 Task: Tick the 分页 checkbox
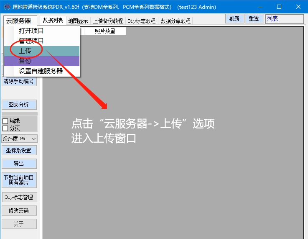point(5,128)
